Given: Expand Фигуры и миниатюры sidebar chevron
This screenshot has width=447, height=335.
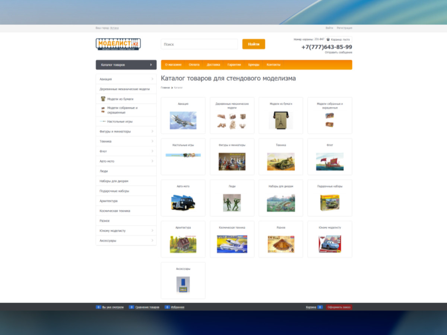Looking at the screenshot, I should [x=152, y=131].
